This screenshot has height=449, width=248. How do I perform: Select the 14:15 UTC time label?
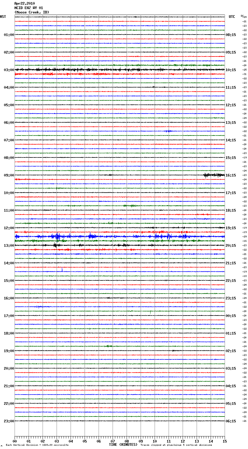pos(231,140)
